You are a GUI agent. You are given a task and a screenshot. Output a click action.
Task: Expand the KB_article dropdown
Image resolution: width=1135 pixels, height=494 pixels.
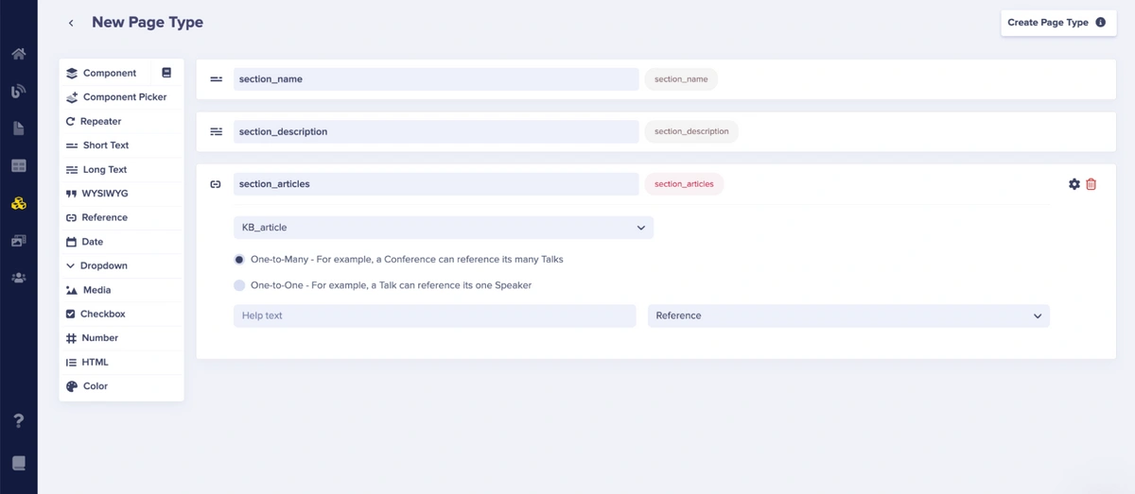point(443,228)
